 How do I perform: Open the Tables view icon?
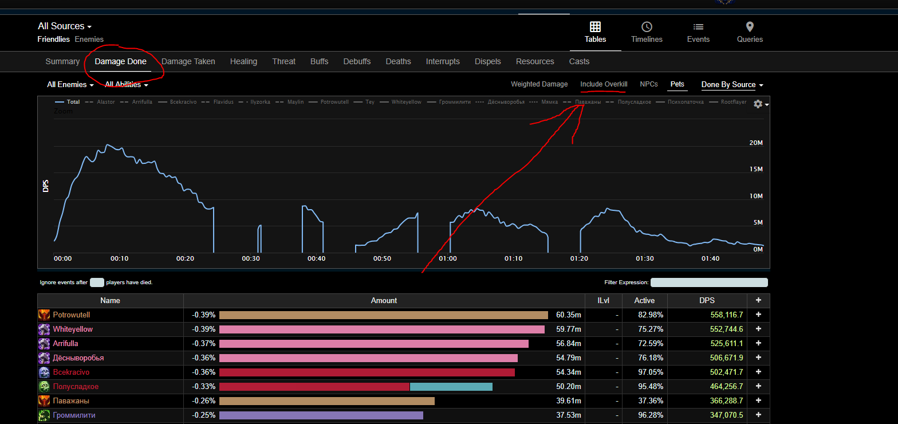point(595,27)
